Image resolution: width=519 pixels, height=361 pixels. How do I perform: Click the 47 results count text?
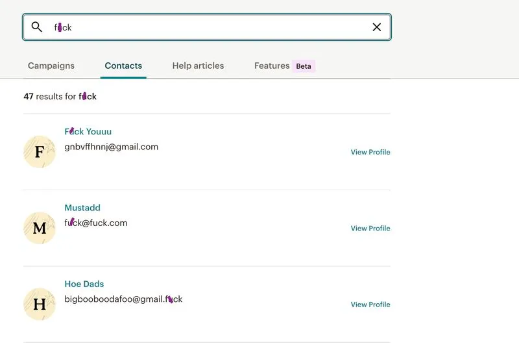[x=60, y=96]
